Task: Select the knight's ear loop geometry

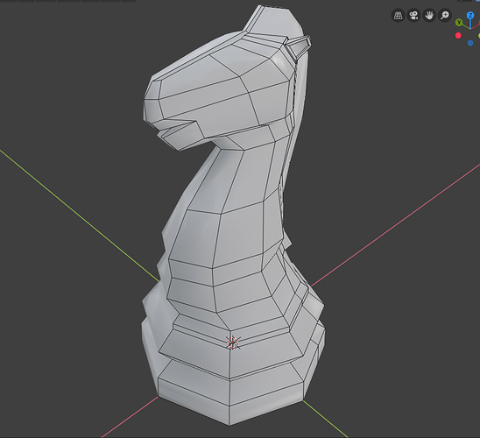Action: point(298,46)
